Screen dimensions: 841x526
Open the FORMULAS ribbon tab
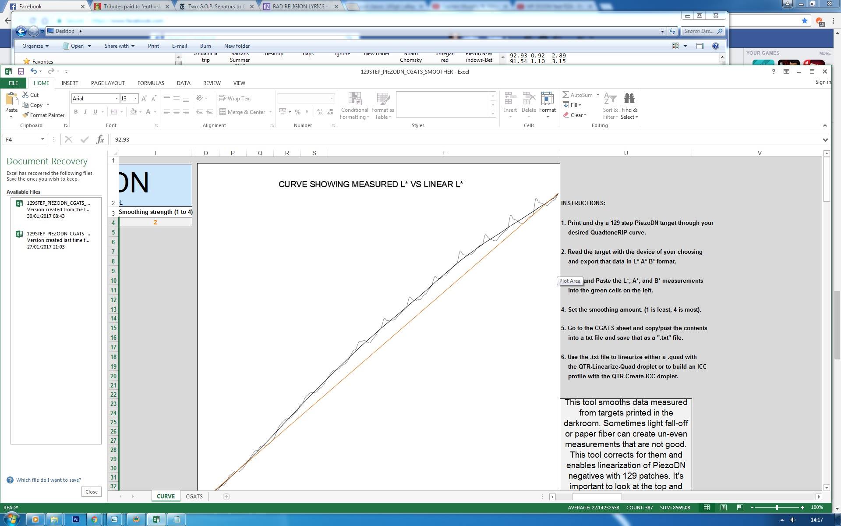click(151, 83)
